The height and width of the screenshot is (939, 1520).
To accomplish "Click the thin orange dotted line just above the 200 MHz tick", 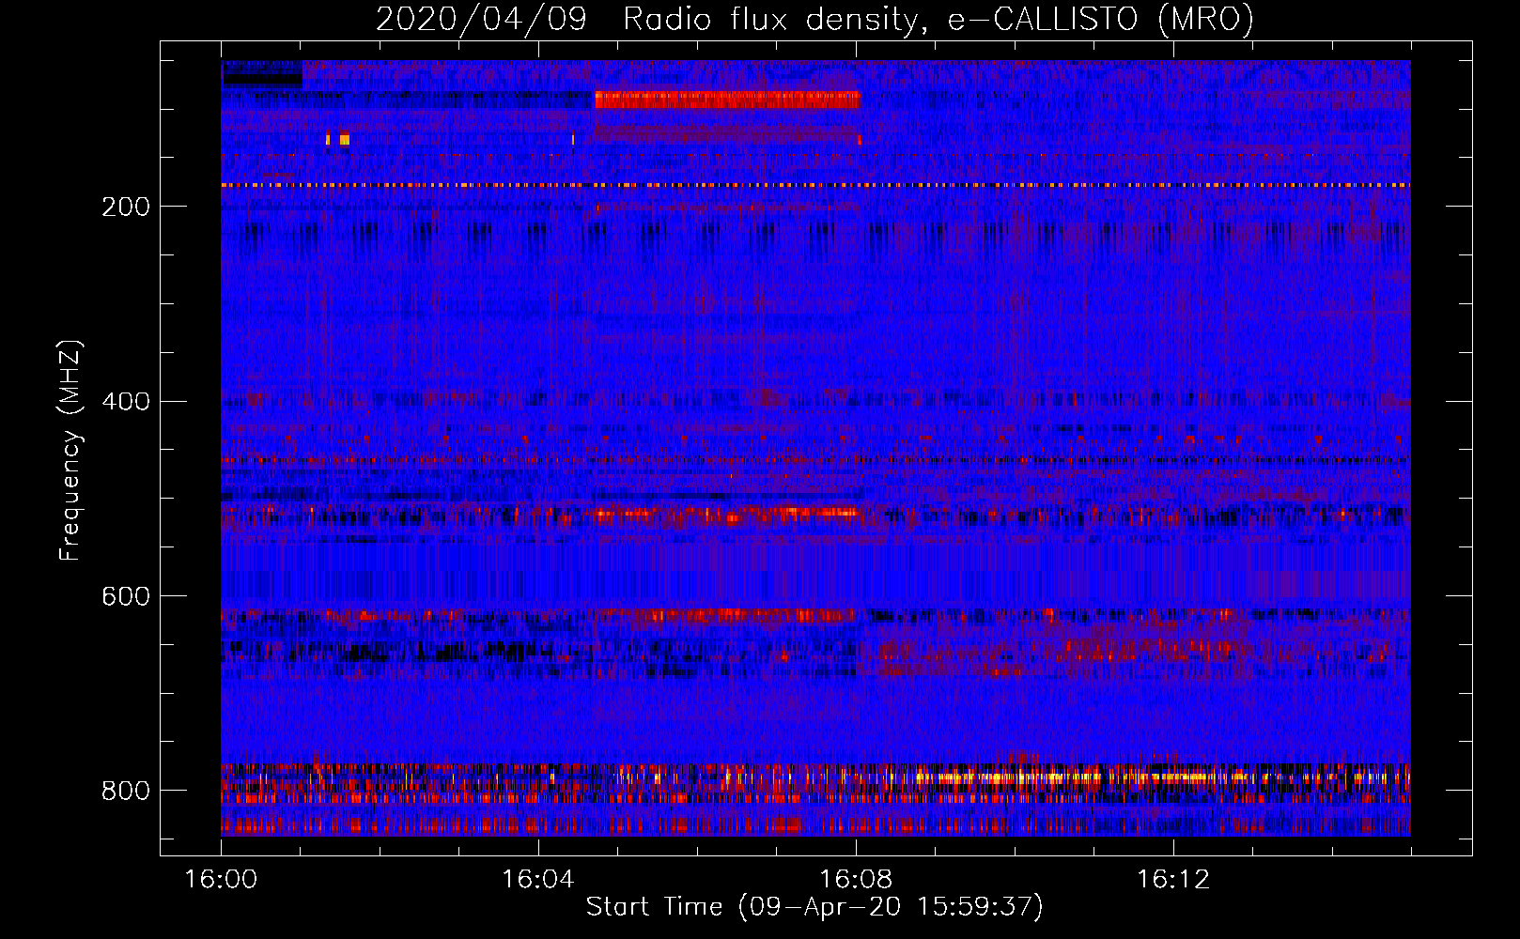I will tap(815, 186).
